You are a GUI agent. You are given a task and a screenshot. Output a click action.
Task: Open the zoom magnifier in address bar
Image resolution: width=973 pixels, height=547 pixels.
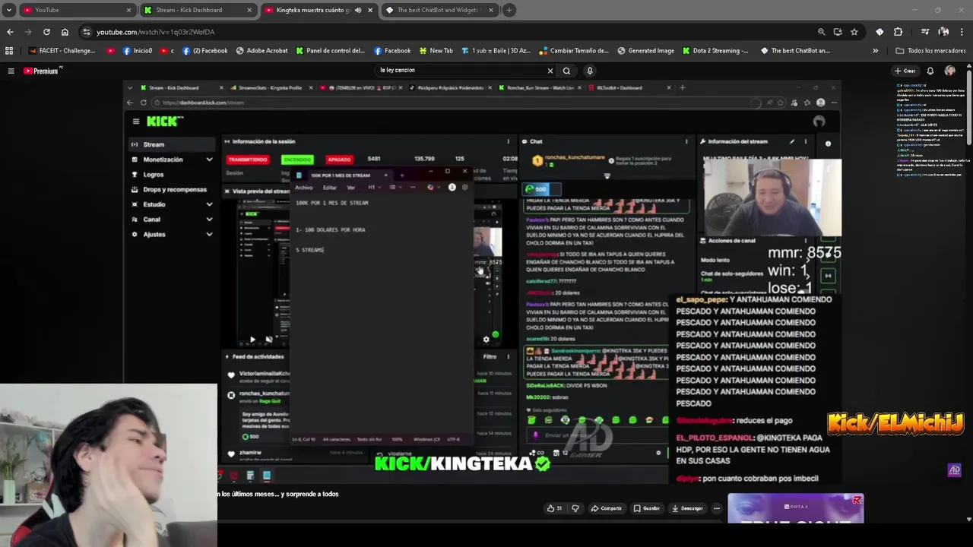[x=821, y=32]
